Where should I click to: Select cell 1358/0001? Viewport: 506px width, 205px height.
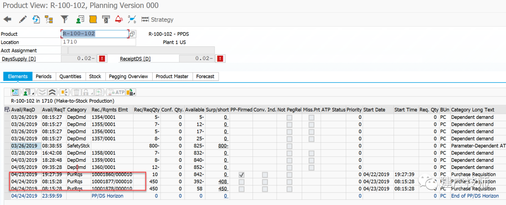[112, 153]
